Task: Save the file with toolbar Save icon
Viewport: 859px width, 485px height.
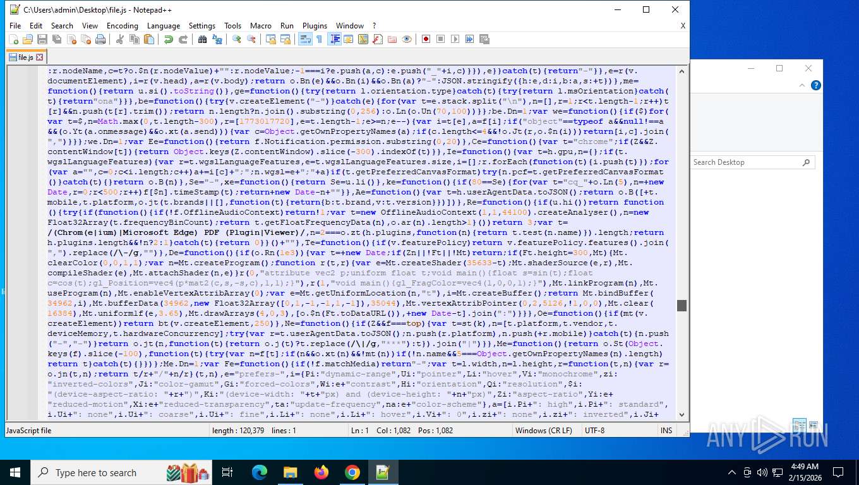Action: (42, 39)
